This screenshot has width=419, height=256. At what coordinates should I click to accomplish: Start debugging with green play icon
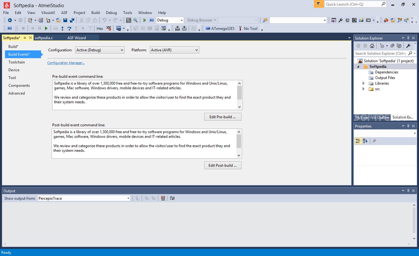tap(145, 20)
